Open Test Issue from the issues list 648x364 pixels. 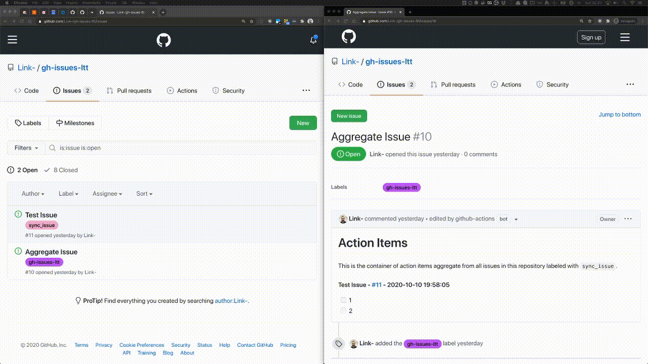[x=41, y=215]
